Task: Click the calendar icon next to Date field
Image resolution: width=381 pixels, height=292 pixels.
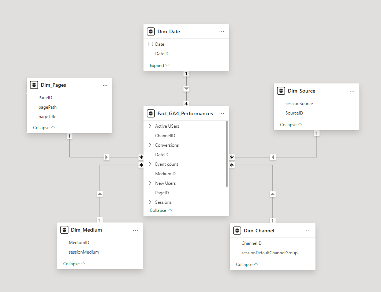Action: point(151,44)
